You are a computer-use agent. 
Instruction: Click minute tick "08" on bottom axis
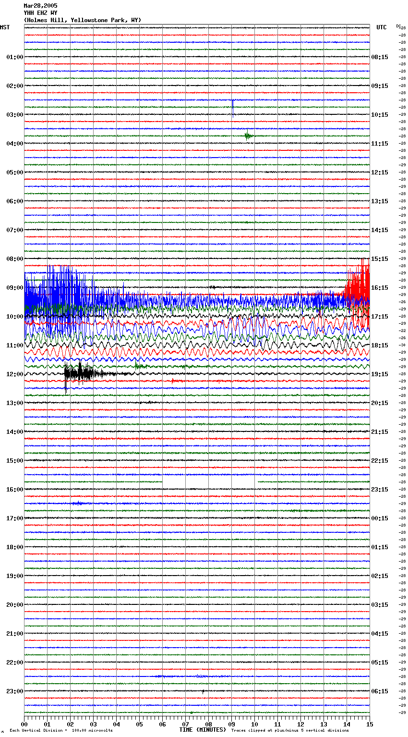[x=208, y=724]
